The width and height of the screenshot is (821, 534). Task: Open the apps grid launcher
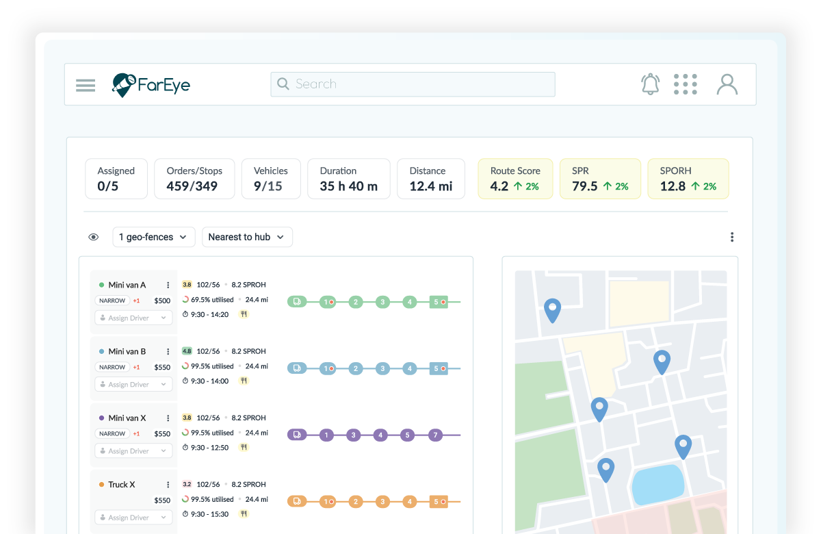point(685,84)
